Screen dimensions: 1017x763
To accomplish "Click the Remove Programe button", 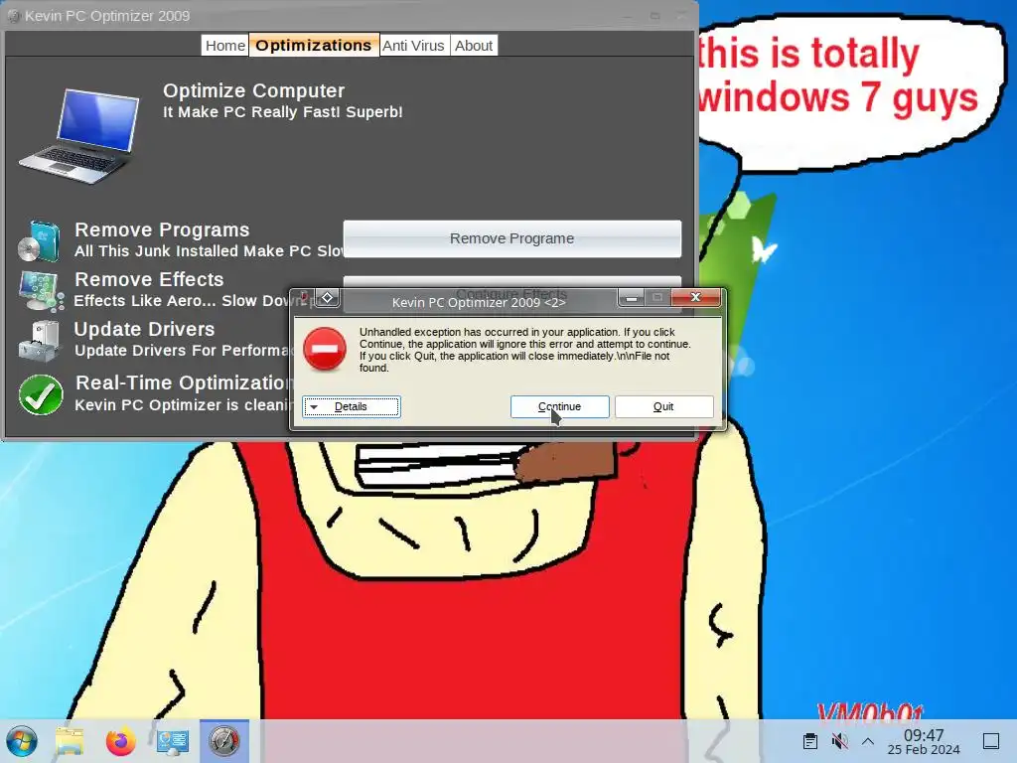I will point(511,238).
